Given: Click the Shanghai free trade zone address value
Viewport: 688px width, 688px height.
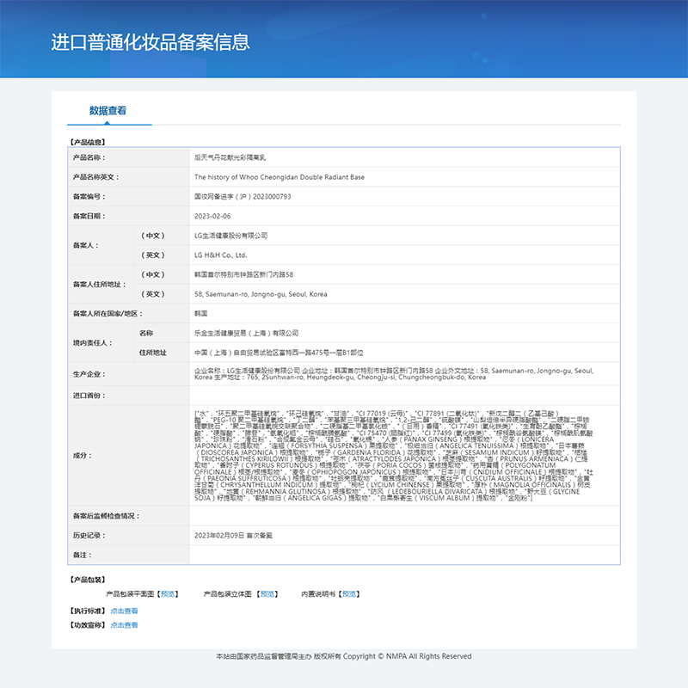Looking at the screenshot, I should point(279,353).
